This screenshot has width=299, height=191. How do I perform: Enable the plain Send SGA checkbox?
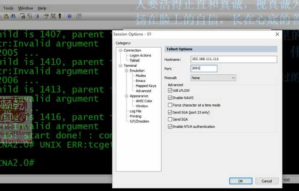(x=170, y=119)
